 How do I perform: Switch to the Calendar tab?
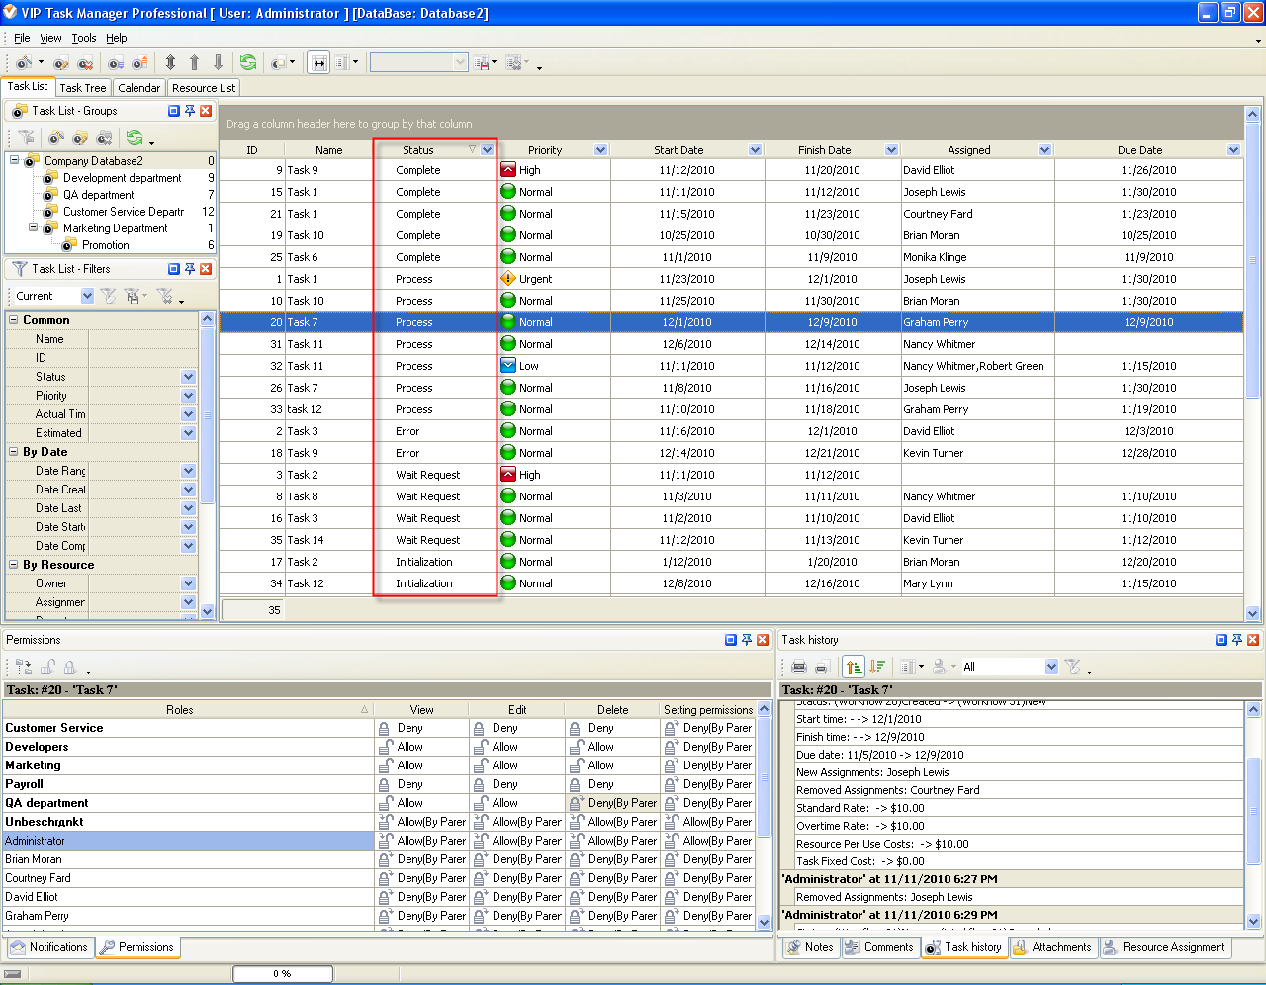138,88
